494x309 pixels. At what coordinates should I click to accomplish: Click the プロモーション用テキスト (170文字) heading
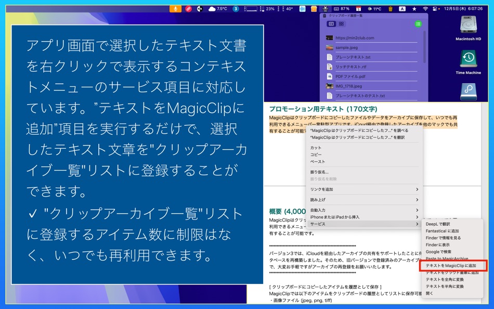pos(323,109)
